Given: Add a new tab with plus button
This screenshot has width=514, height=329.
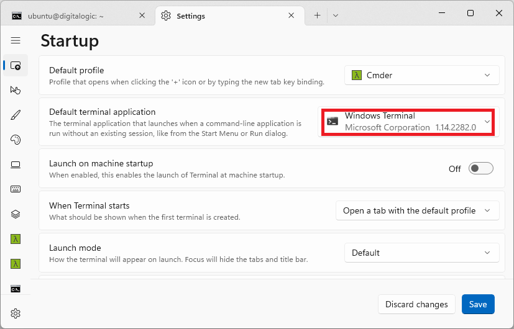Looking at the screenshot, I should pyautogui.click(x=317, y=16).
